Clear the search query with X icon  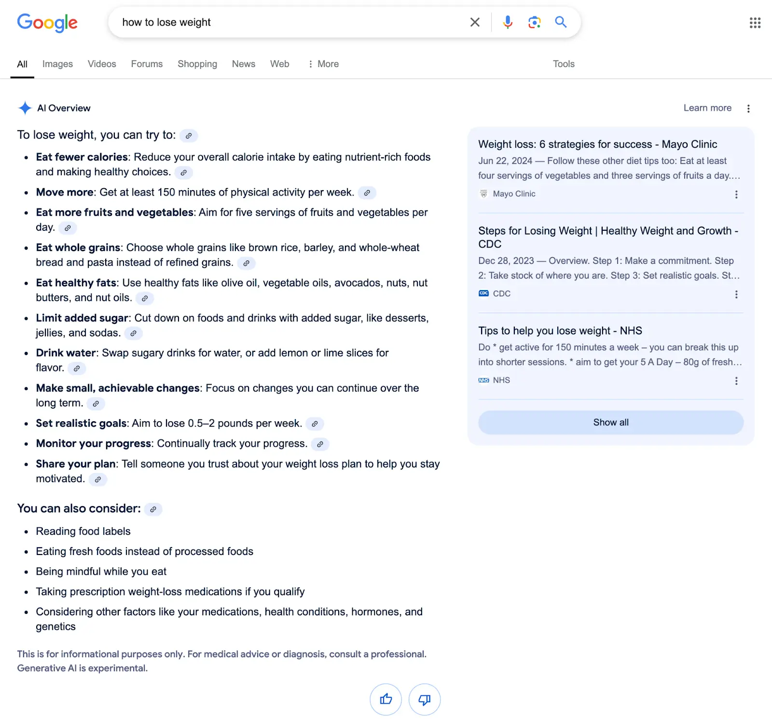(475, 22)
